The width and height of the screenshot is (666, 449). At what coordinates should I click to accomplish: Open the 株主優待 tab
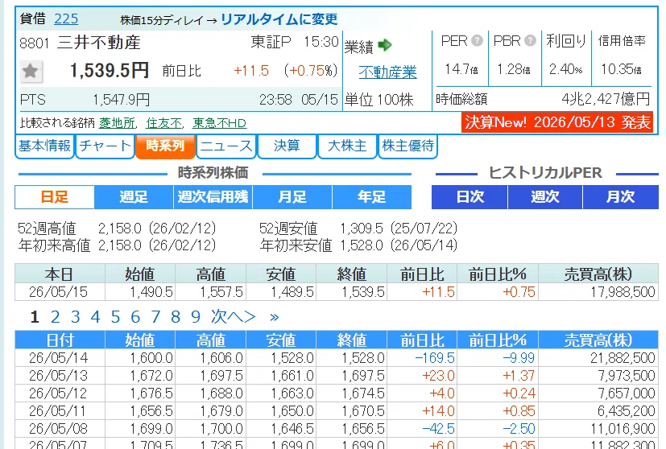[x=407, y=146]
